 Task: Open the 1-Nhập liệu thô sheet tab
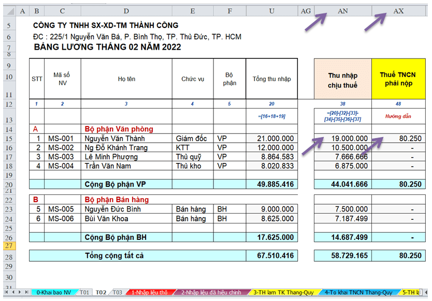click(149, 293)
